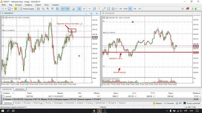Open the search magnifier in toolbar
Screen dimensions: 202x113
click(x=182, y=9)
